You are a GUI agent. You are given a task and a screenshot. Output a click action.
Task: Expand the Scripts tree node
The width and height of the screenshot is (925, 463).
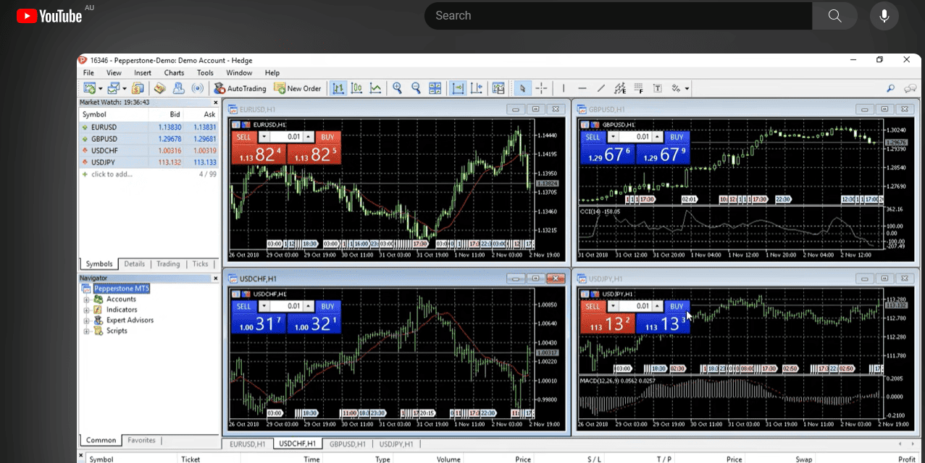click(x=87, y=331)
